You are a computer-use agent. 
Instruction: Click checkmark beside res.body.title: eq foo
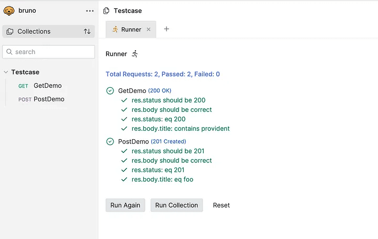point(124,180)
